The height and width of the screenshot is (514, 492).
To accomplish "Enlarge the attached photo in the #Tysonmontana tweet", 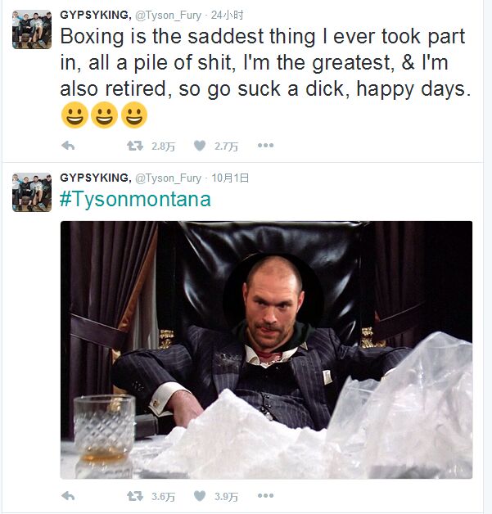I will pyautogui.click(x=266, y=349).
